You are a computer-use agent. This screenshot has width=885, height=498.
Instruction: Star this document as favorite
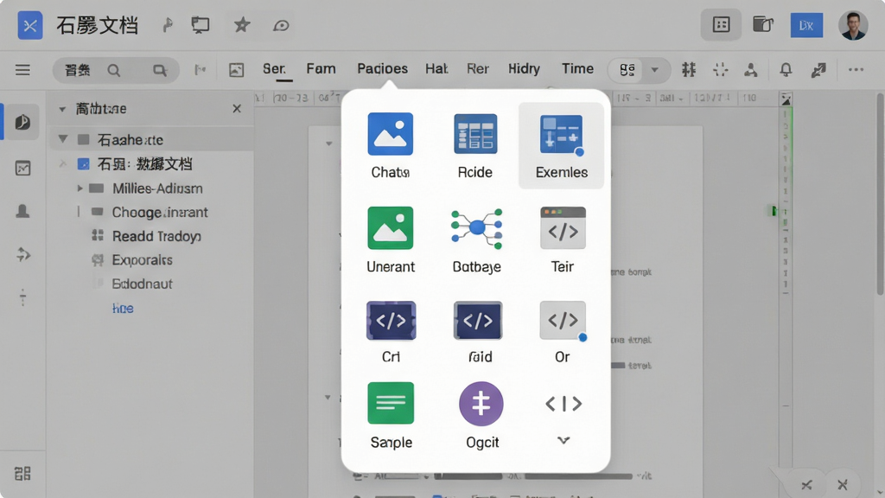[x=242, y=25]
